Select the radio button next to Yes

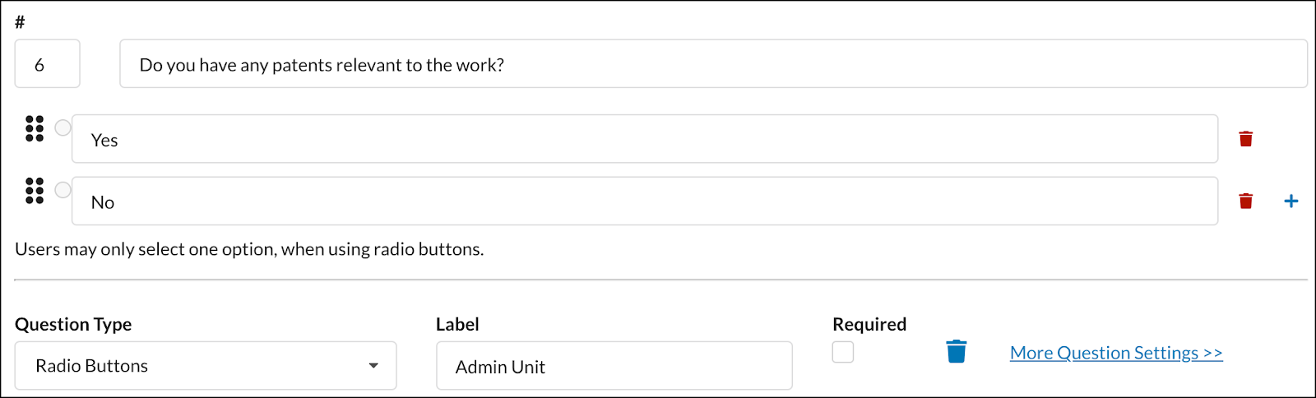[x=63, y=127]
